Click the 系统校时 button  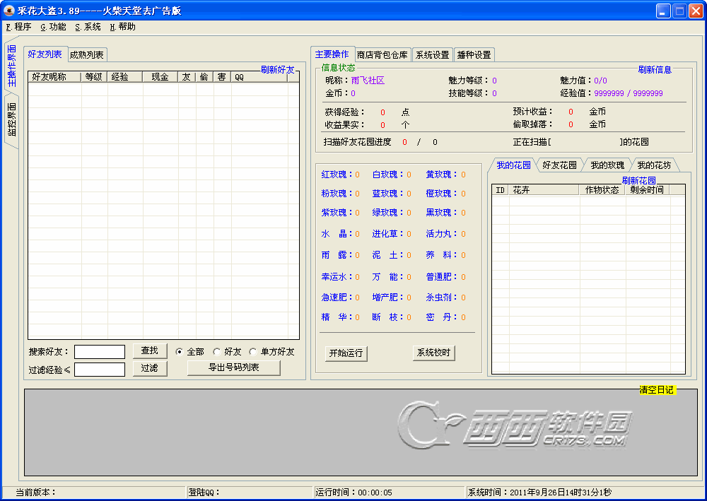click(x=433, y=353)
